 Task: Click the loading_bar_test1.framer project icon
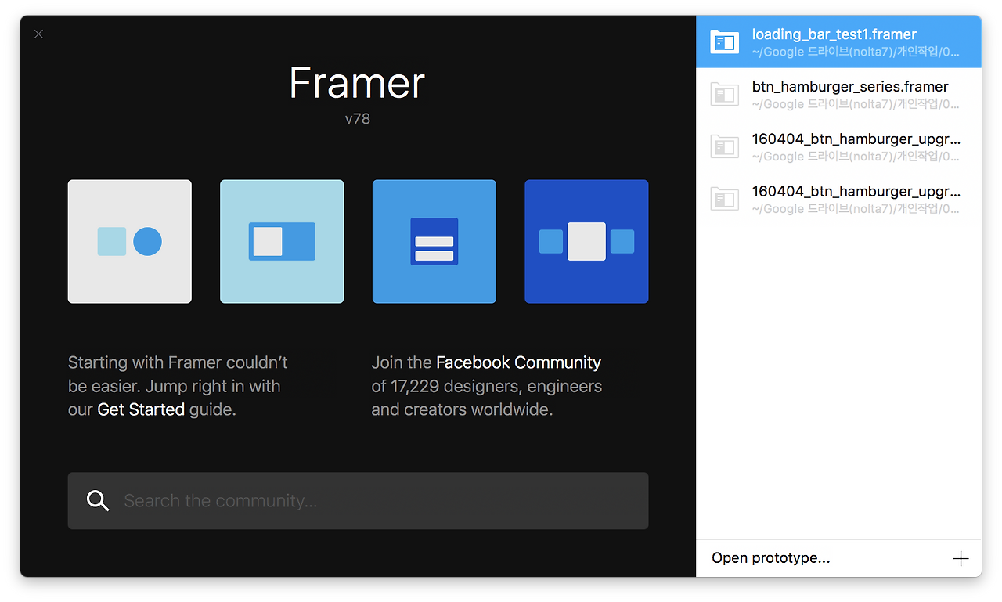pyautogui.click(x=724, y=42)
